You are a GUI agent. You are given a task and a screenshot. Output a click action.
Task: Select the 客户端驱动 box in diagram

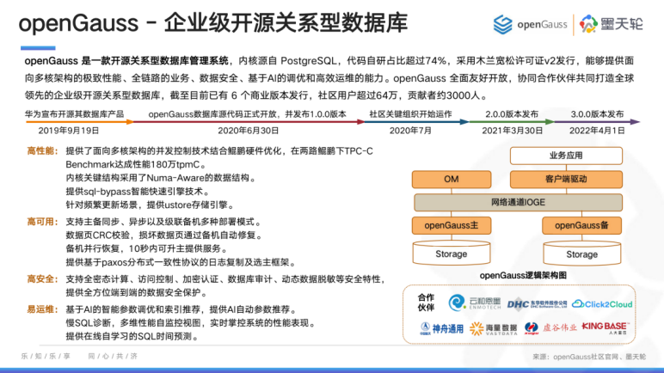pyautogui.click(x=566, y=179)
